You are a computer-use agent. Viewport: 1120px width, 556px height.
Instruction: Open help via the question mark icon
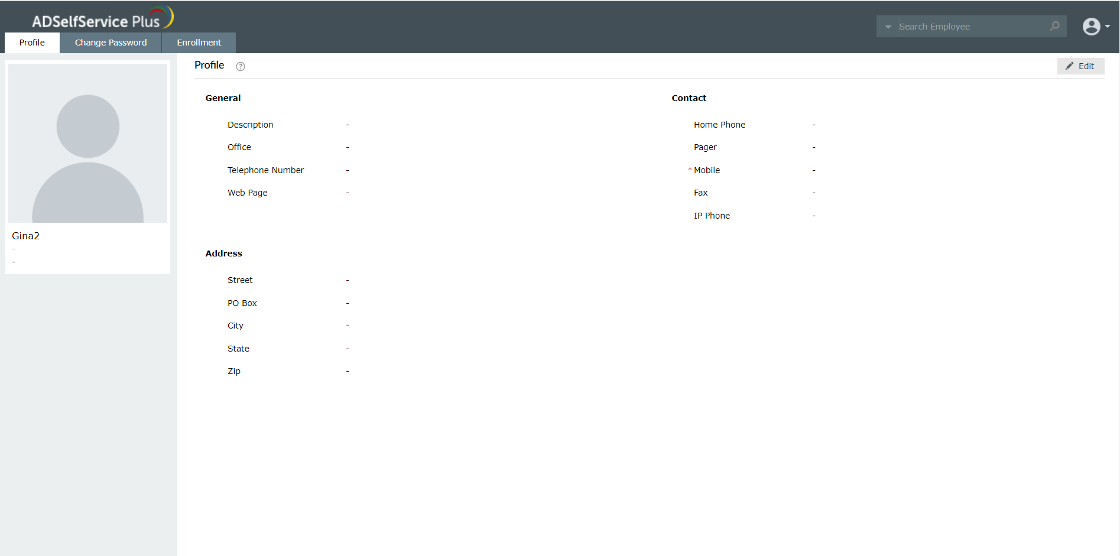[x=240, y=66]
